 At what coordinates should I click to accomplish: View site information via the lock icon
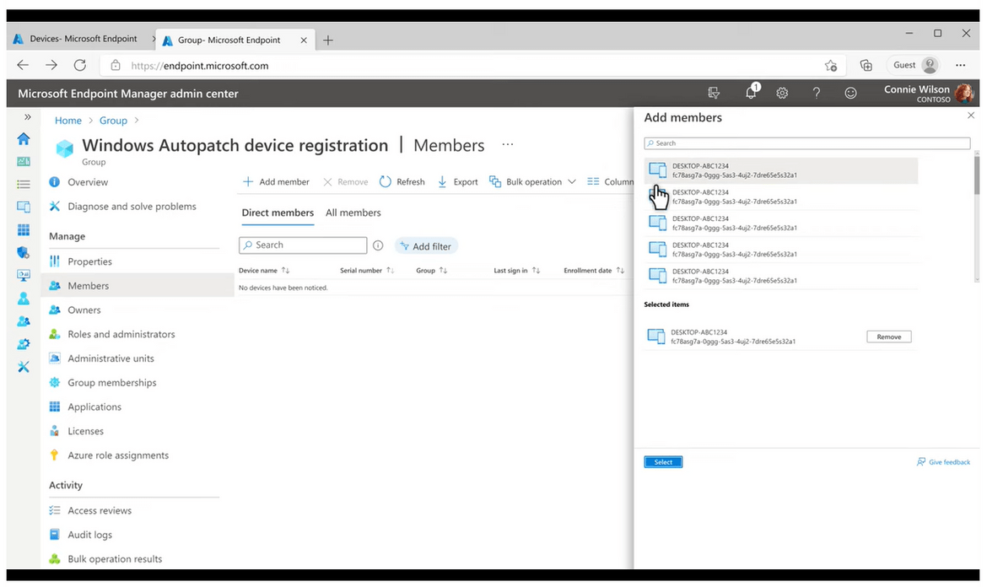(116, 66)
